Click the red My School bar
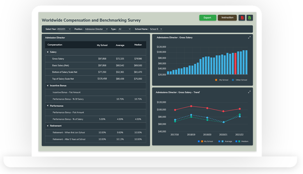The height and width of the screenshot is (174, 303). 235,63
